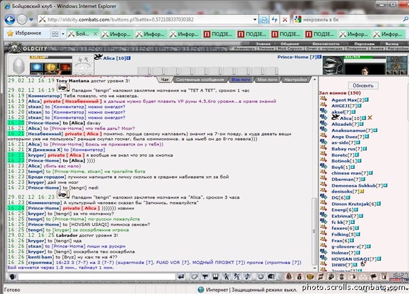The image size is (409, 294).
Task: Send the chat message with the enter-arrow icon
Action: (181, 276)
